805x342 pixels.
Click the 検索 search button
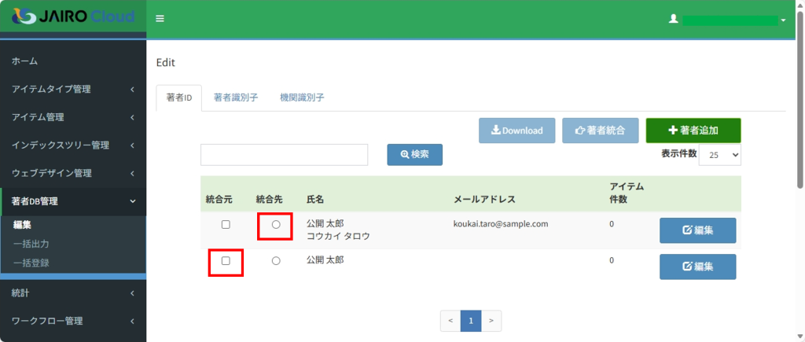(x=414, y=155)
